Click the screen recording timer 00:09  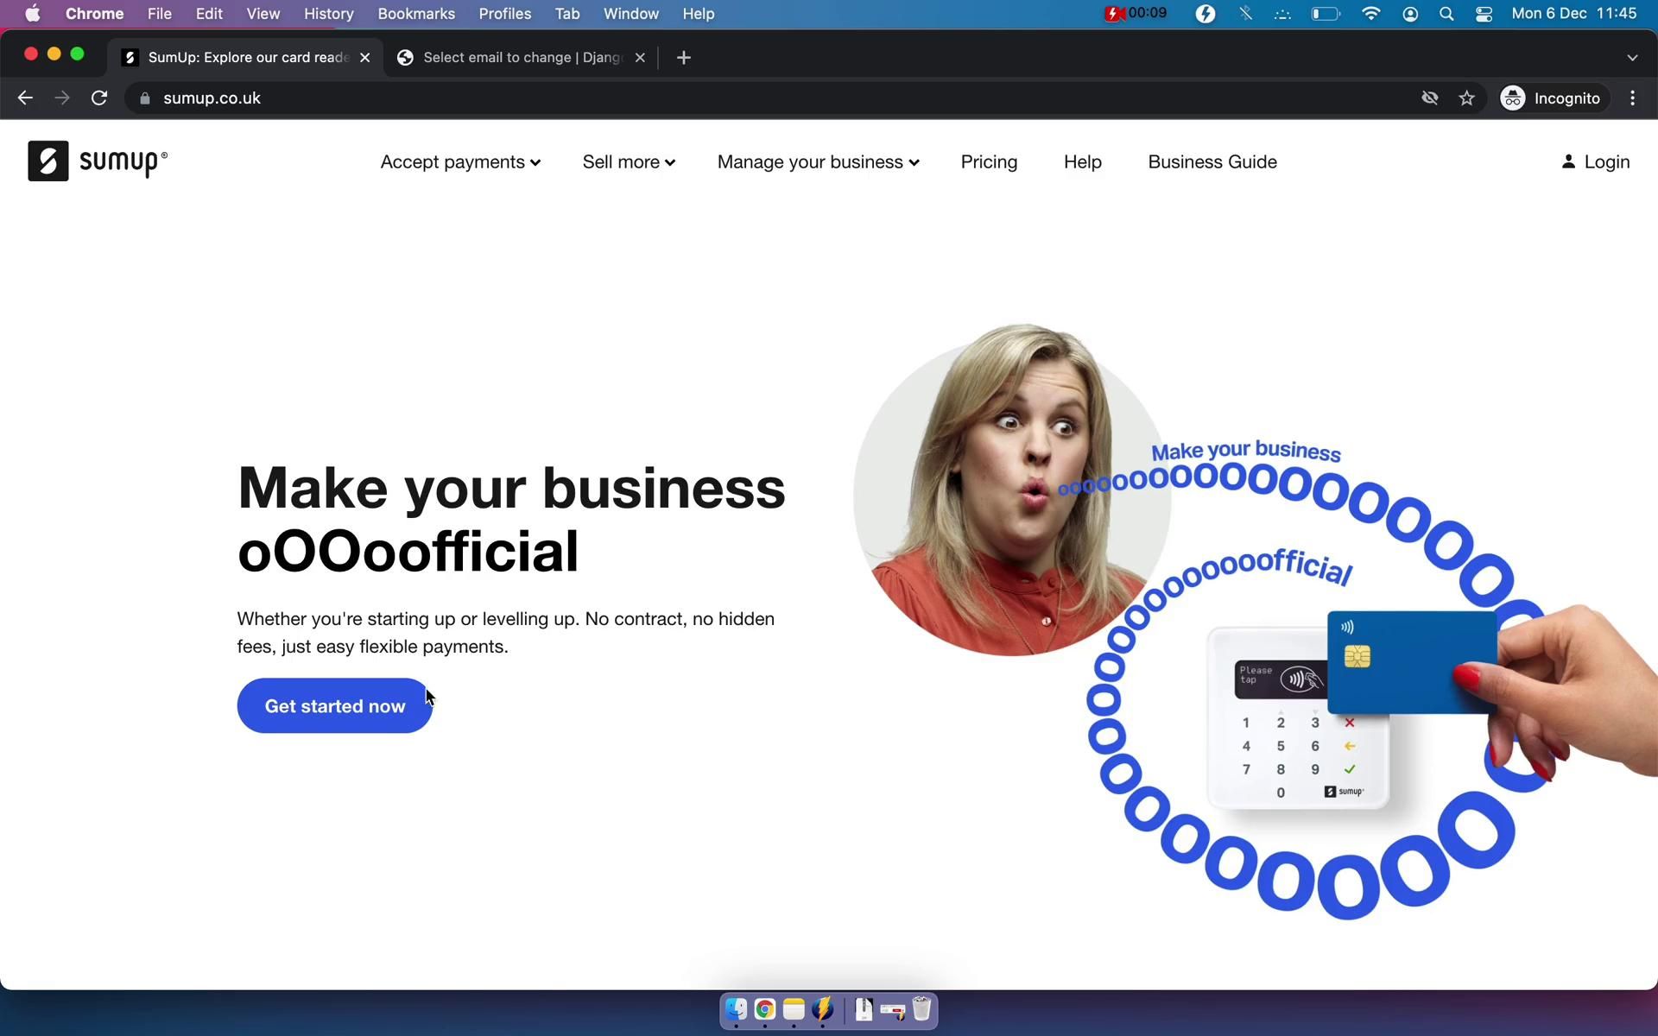point(1136,14)
